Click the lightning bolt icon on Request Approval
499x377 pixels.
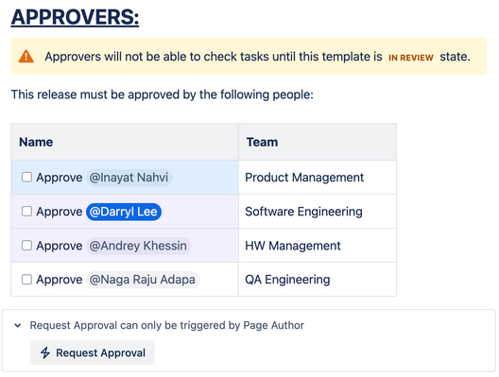[45, 352]
